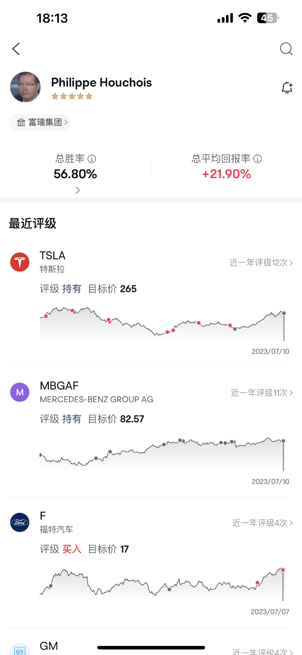Open Ford 近一年评级4次 link
The width and height of the screenshot is (302, 655).
tap(262, 523)
